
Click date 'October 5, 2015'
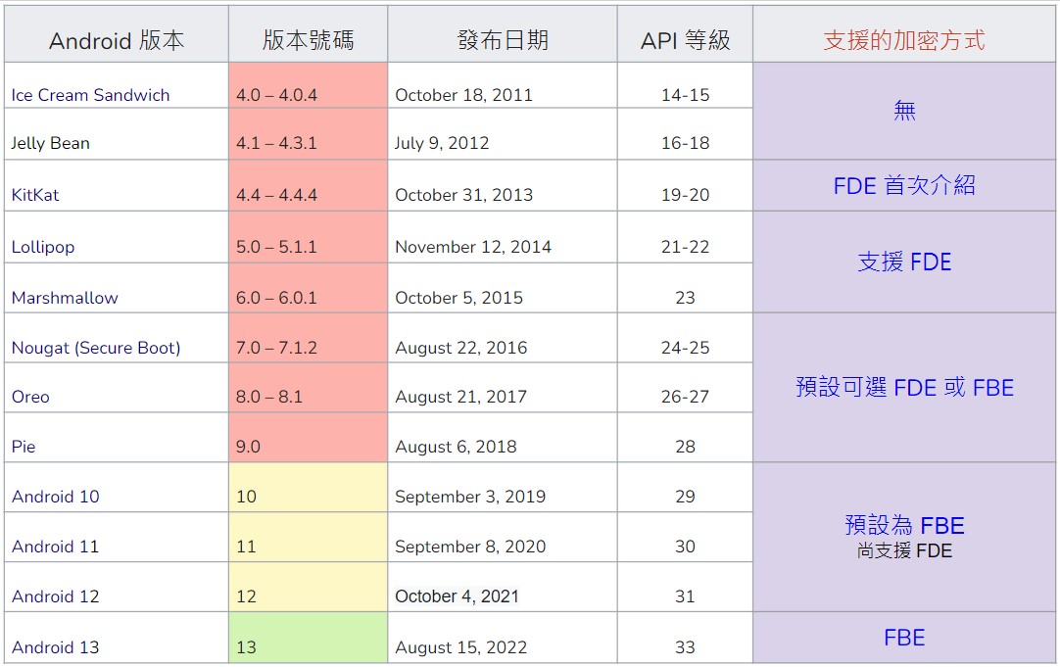click(459, 298)
